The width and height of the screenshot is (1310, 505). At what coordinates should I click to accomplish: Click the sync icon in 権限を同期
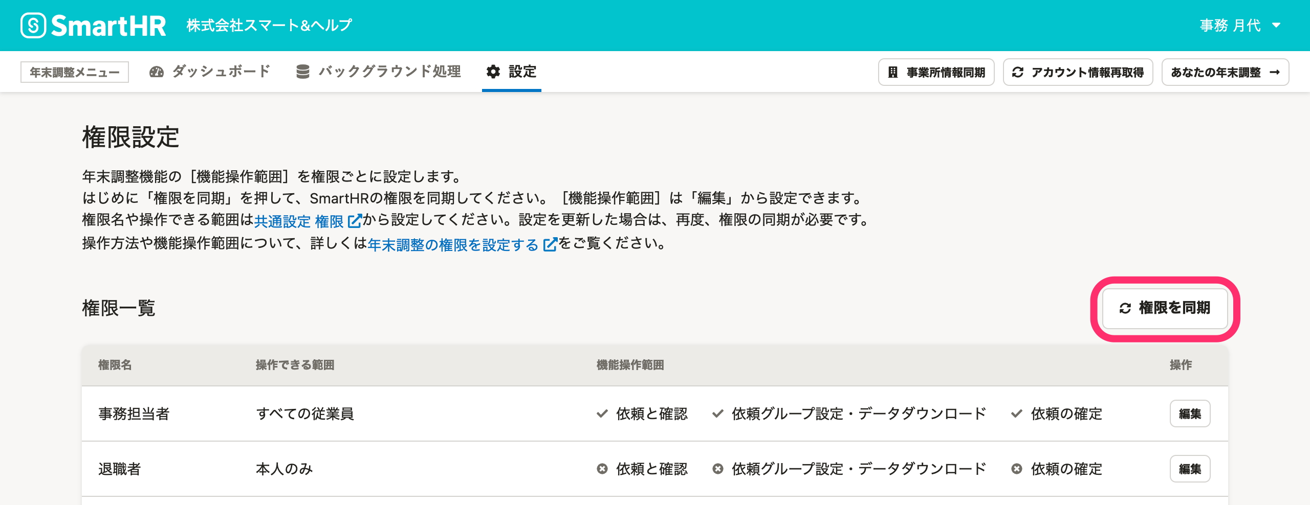(x=1125, y=308)
